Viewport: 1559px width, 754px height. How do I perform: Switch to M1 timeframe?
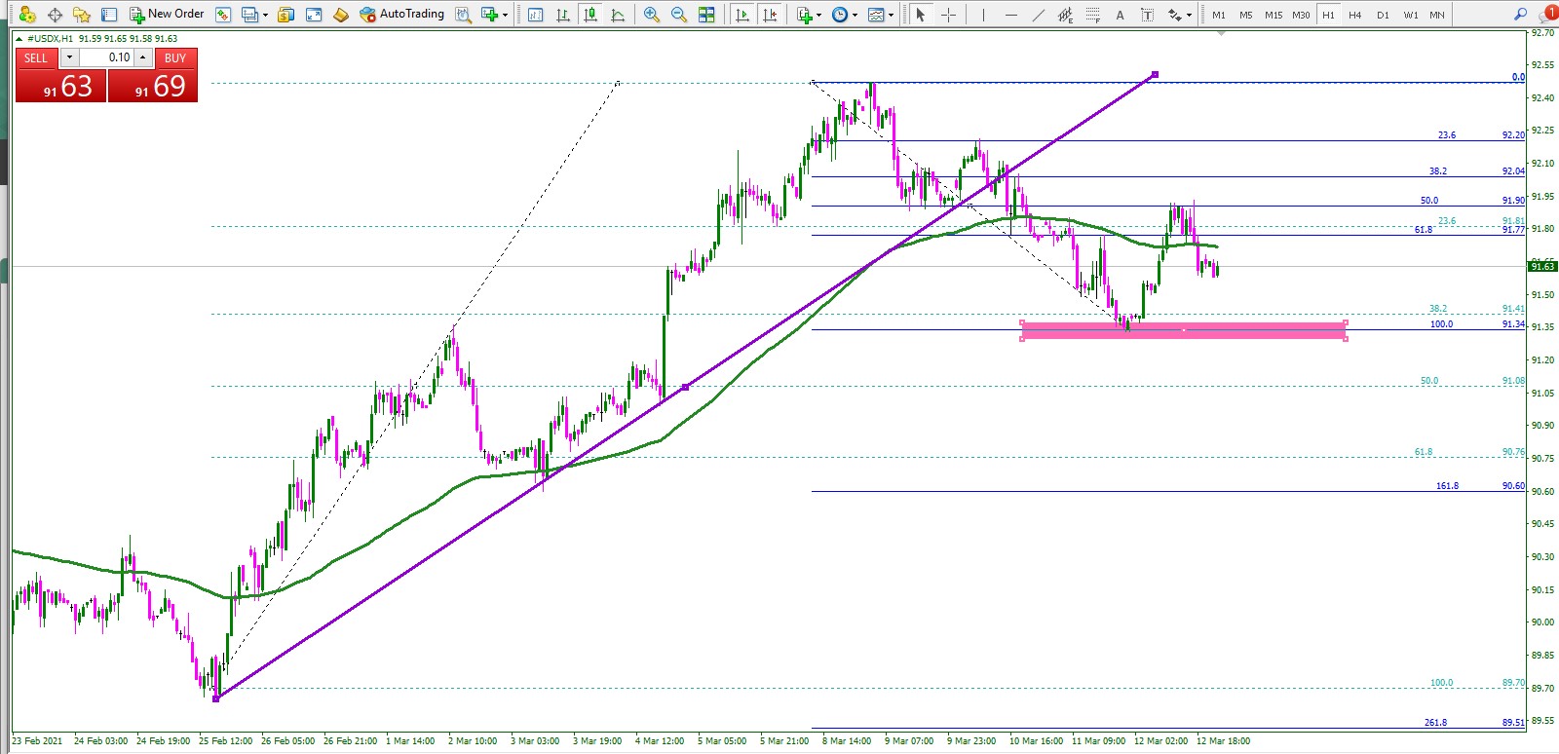(1219, 15)
